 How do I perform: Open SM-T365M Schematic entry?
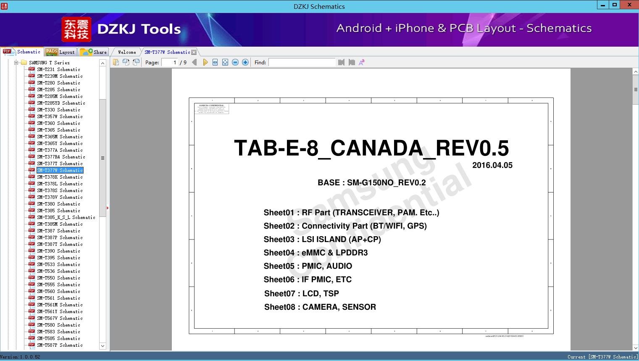coord(60,137)
